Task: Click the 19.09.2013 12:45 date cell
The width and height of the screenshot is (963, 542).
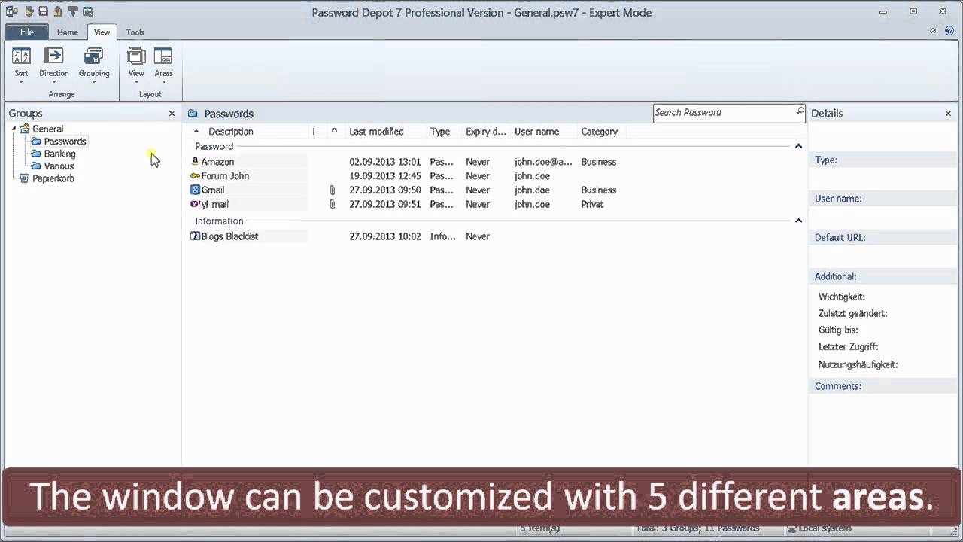Action: [x=385, y=176]
